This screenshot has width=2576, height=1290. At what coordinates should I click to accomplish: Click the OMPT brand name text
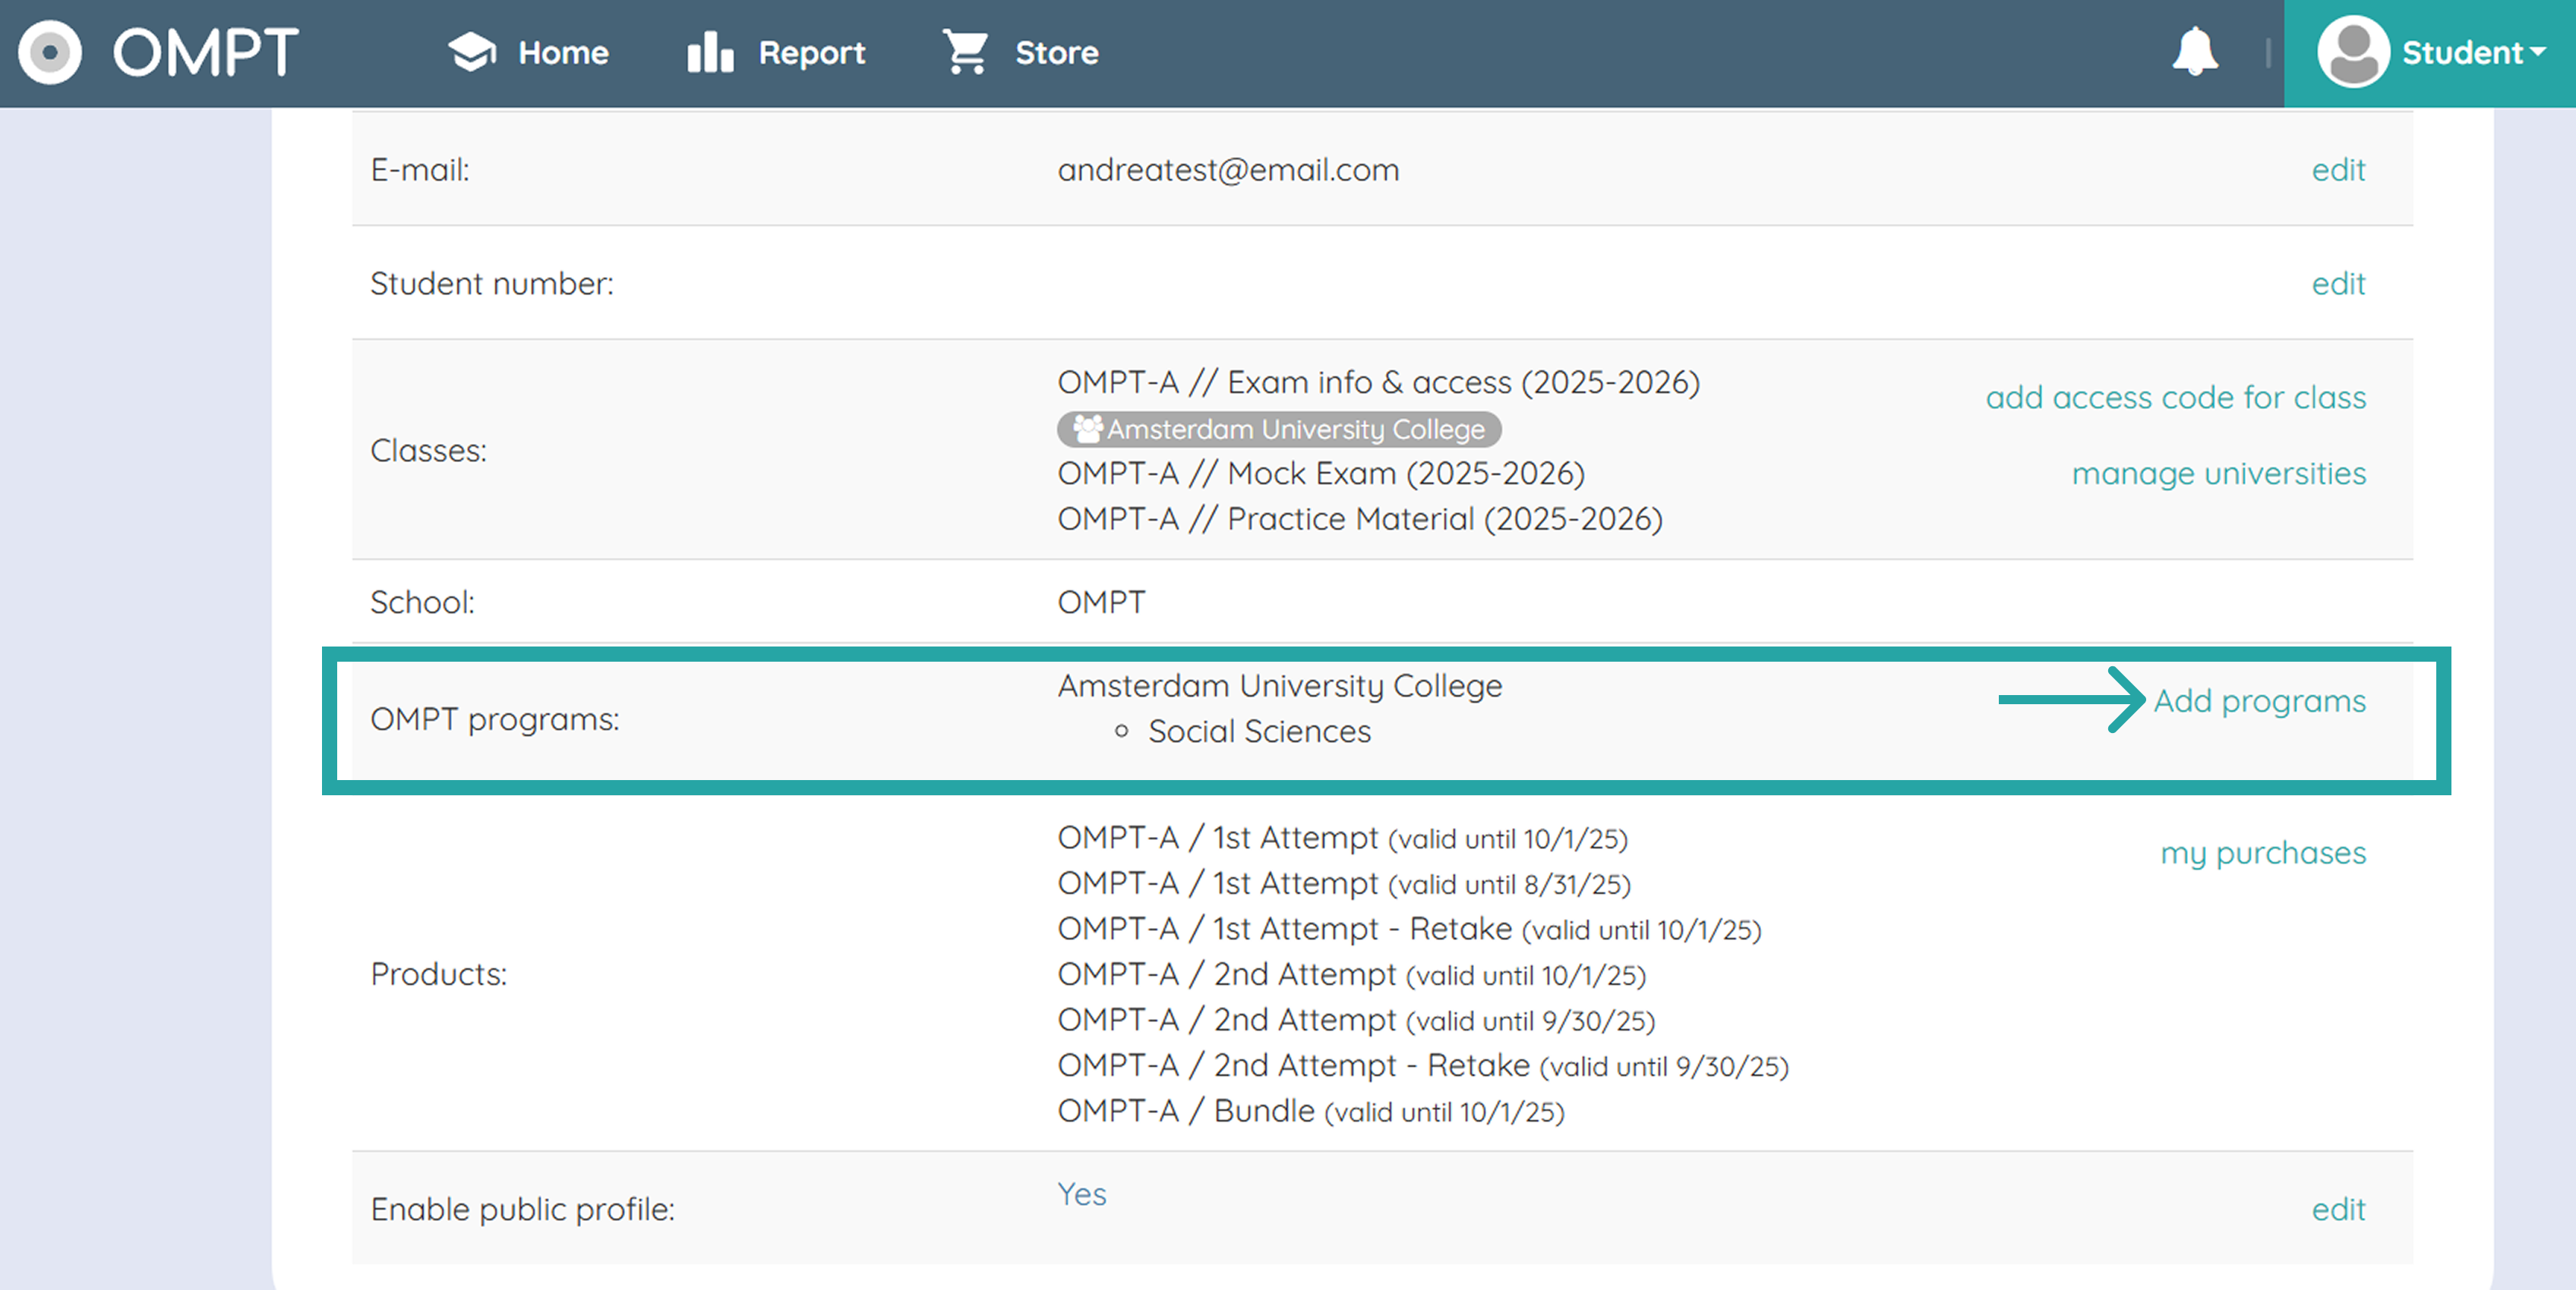coord(206,52)
